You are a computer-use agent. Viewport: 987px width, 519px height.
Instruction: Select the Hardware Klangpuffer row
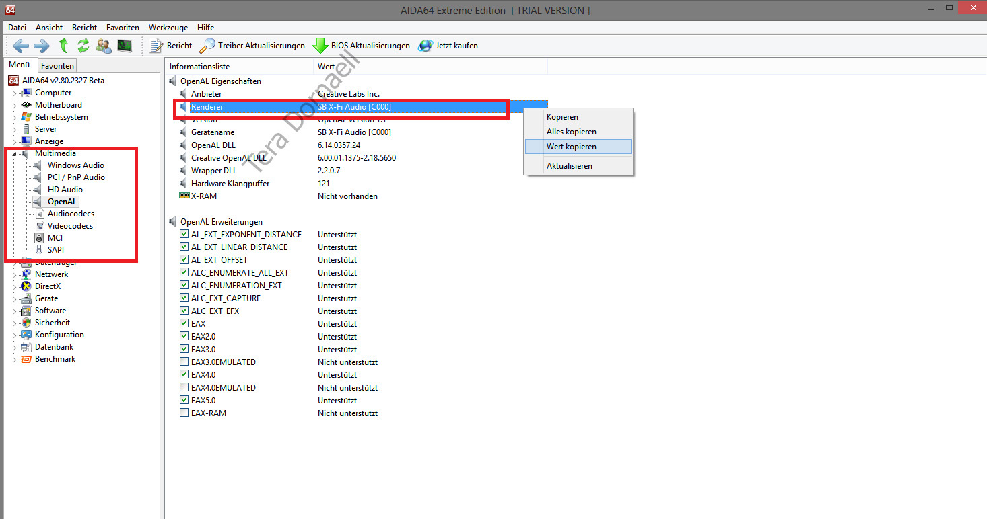point(358,184)
